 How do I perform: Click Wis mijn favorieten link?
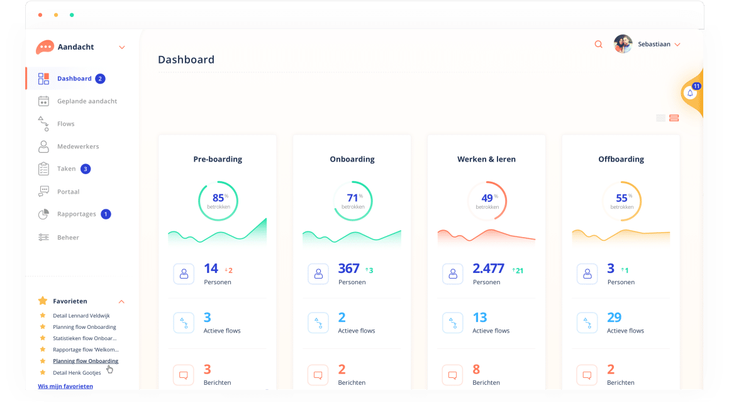pyautogui.click(x=65, y=386)
